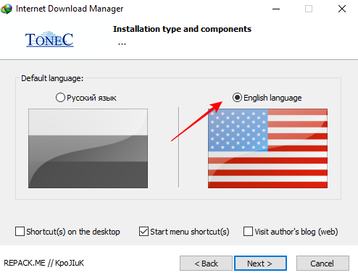Click the Tonec logo
The height and width of the screenshot is (278, 358).
49,39
